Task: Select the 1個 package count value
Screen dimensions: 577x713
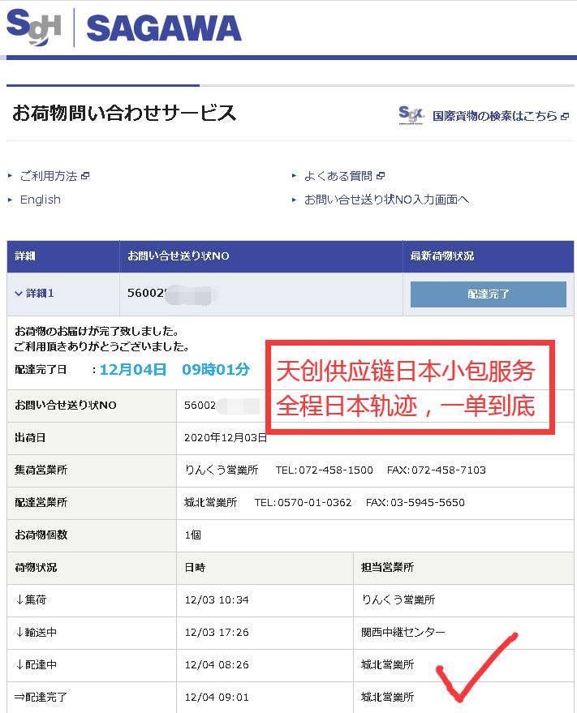Action: (x=193, y=535)
